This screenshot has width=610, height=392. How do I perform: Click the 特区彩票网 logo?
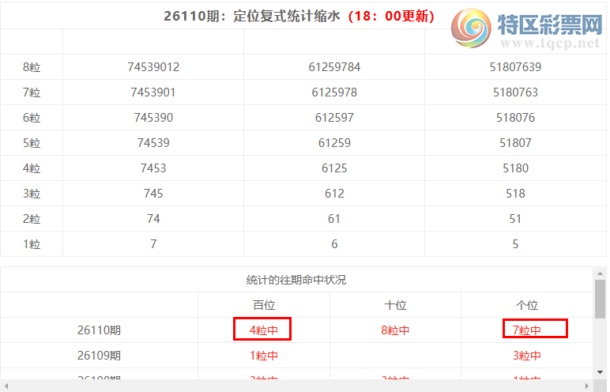(527, 28)
